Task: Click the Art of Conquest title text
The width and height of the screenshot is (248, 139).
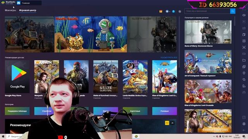Action: (x=200, y=76)
